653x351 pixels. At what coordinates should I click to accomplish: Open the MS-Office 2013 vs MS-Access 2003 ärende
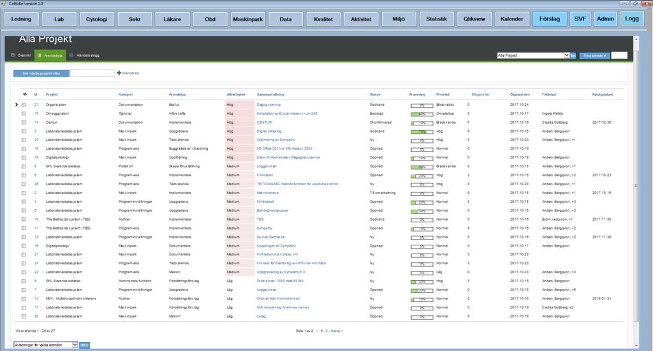click(284, 149)
